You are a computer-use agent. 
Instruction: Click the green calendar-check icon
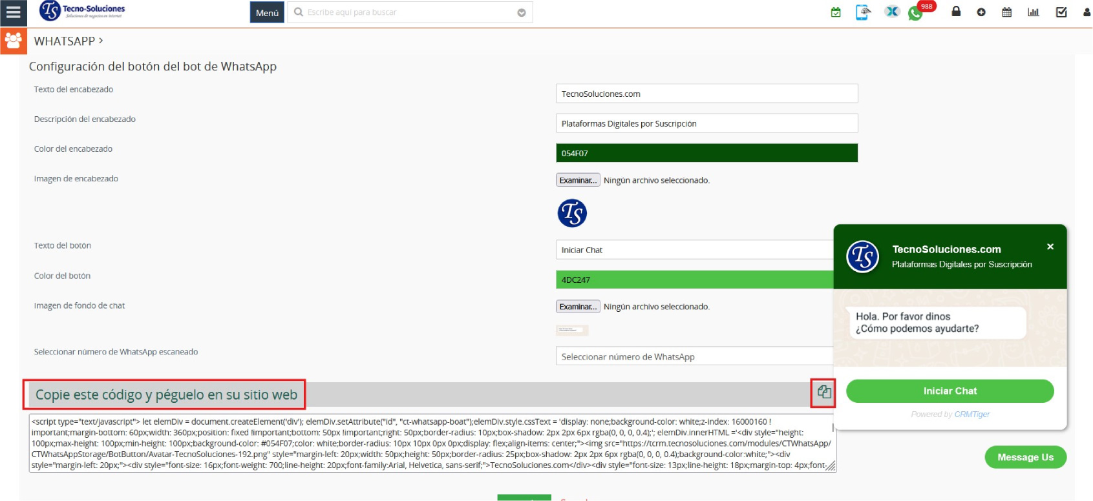pos(836,12)
